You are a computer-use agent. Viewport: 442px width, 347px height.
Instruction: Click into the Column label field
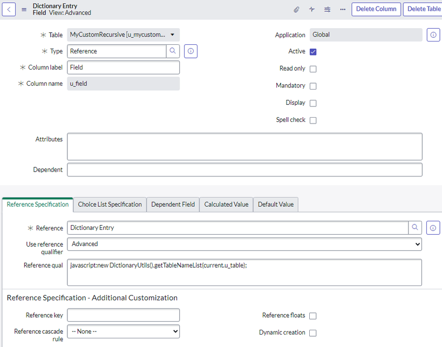click(123, 67)
